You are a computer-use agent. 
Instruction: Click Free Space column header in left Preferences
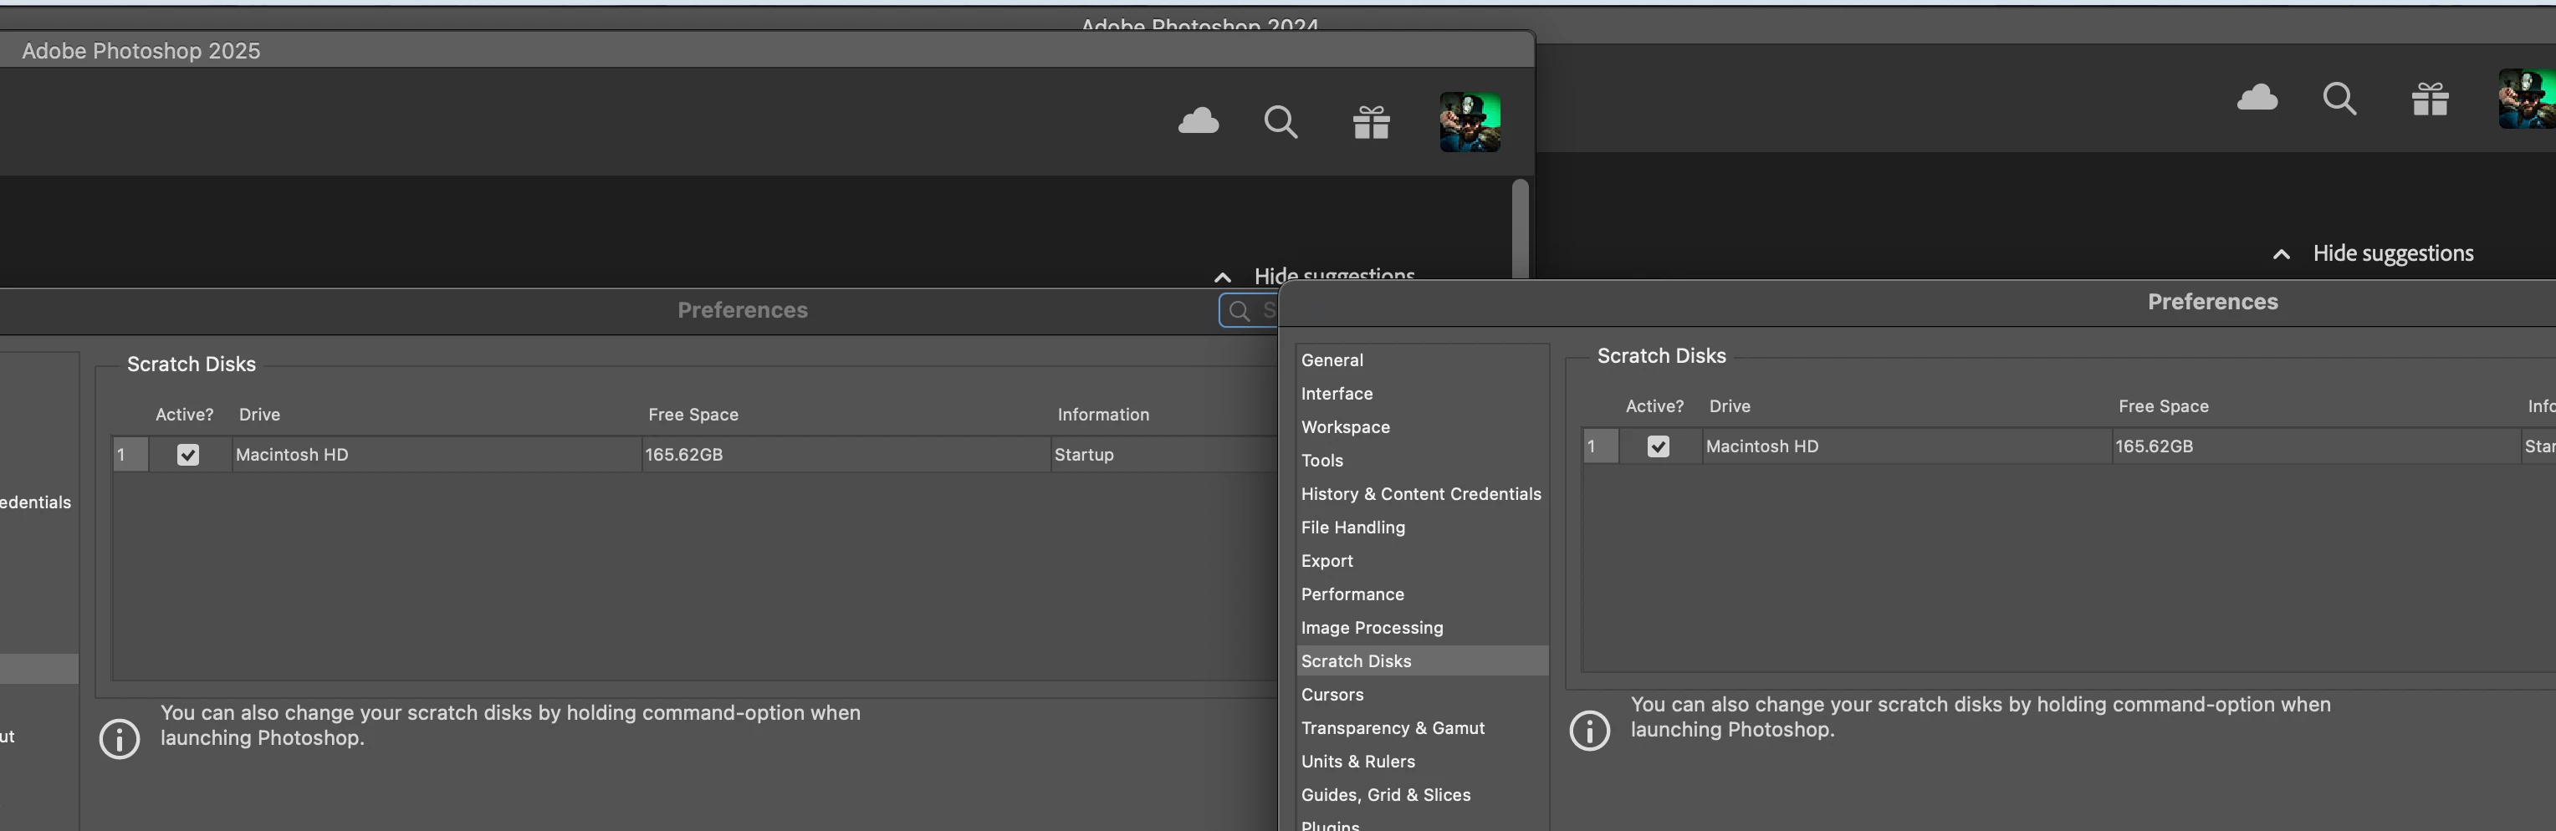(x=693, y=415)
